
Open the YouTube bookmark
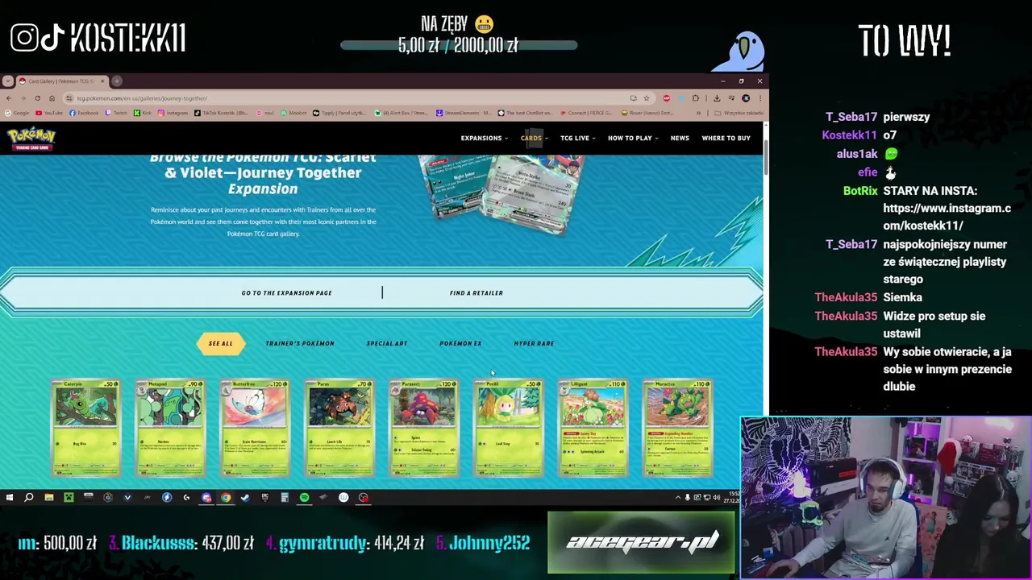click(x=48, y=113)
